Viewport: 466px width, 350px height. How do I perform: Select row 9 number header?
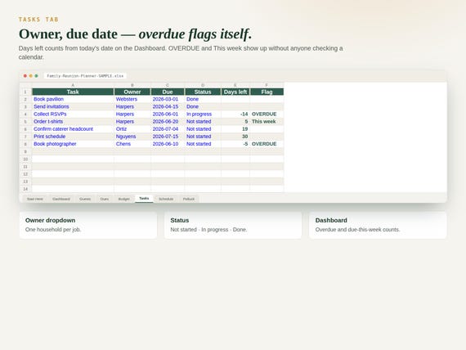click(25, 151)
